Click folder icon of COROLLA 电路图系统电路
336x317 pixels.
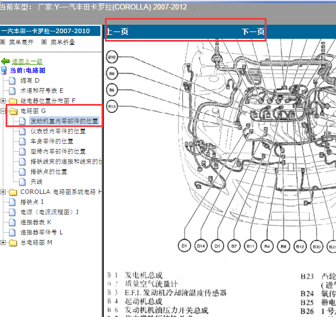pyautogui.click(x=13, y=192)
